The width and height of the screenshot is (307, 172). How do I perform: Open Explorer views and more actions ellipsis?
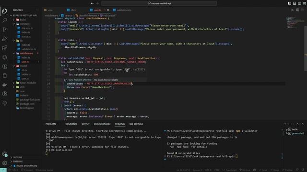click(37, 10)
